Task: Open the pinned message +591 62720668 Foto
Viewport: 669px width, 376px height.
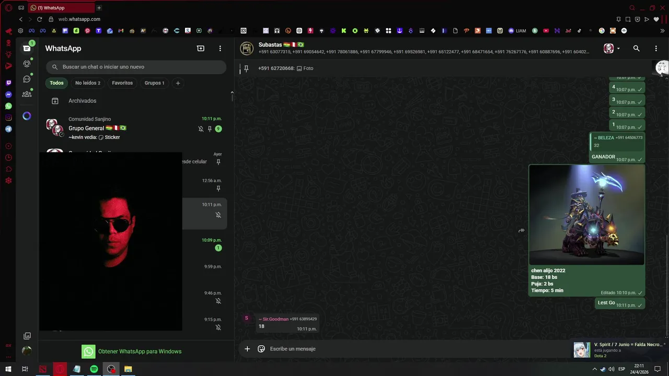Action: tap(285, 68)
